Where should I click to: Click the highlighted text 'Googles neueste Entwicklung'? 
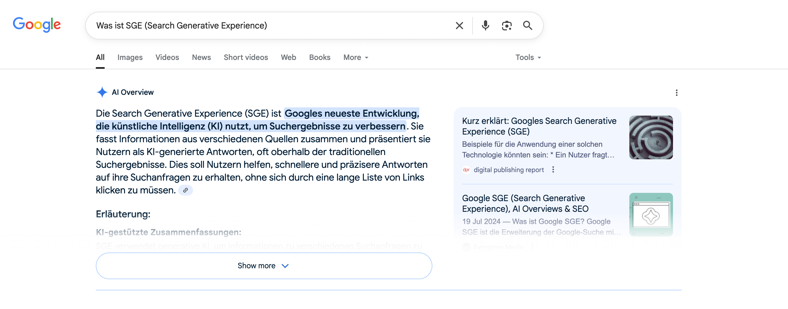click(351, 113)
